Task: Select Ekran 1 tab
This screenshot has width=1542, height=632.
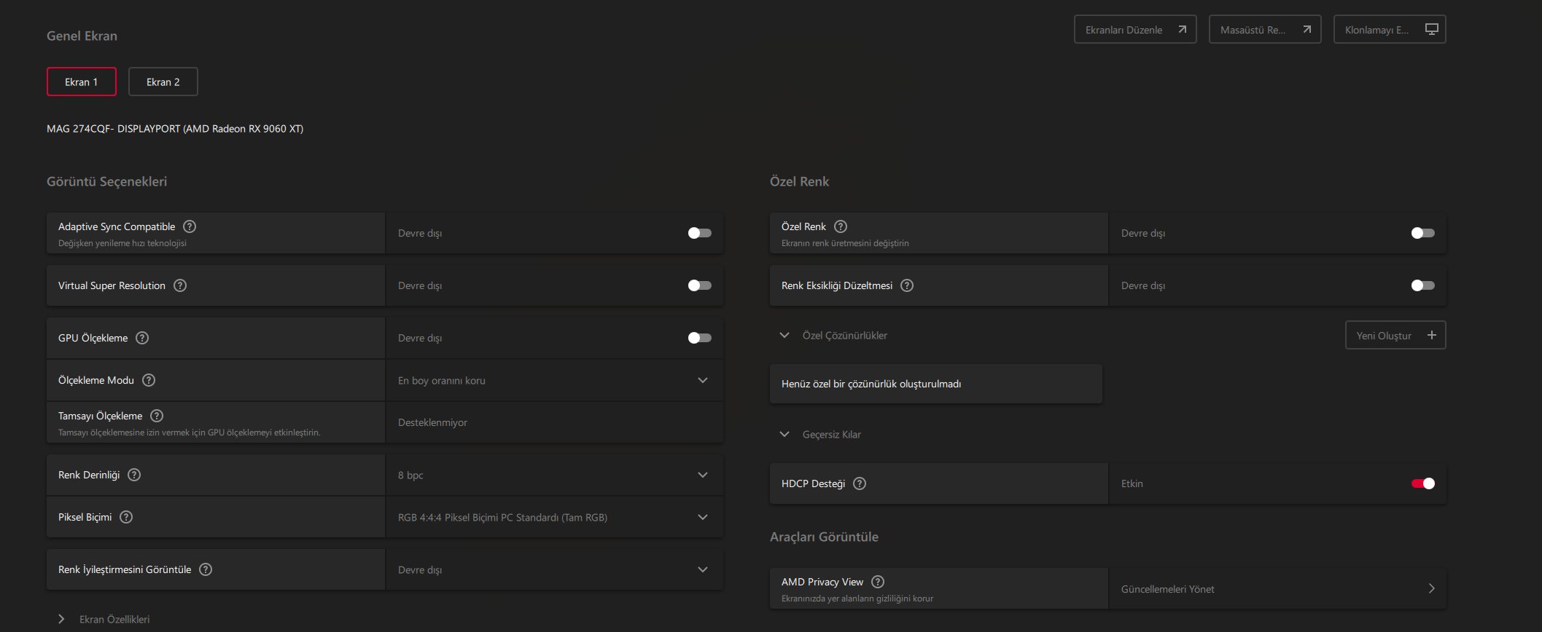Action: click(82, 82)
